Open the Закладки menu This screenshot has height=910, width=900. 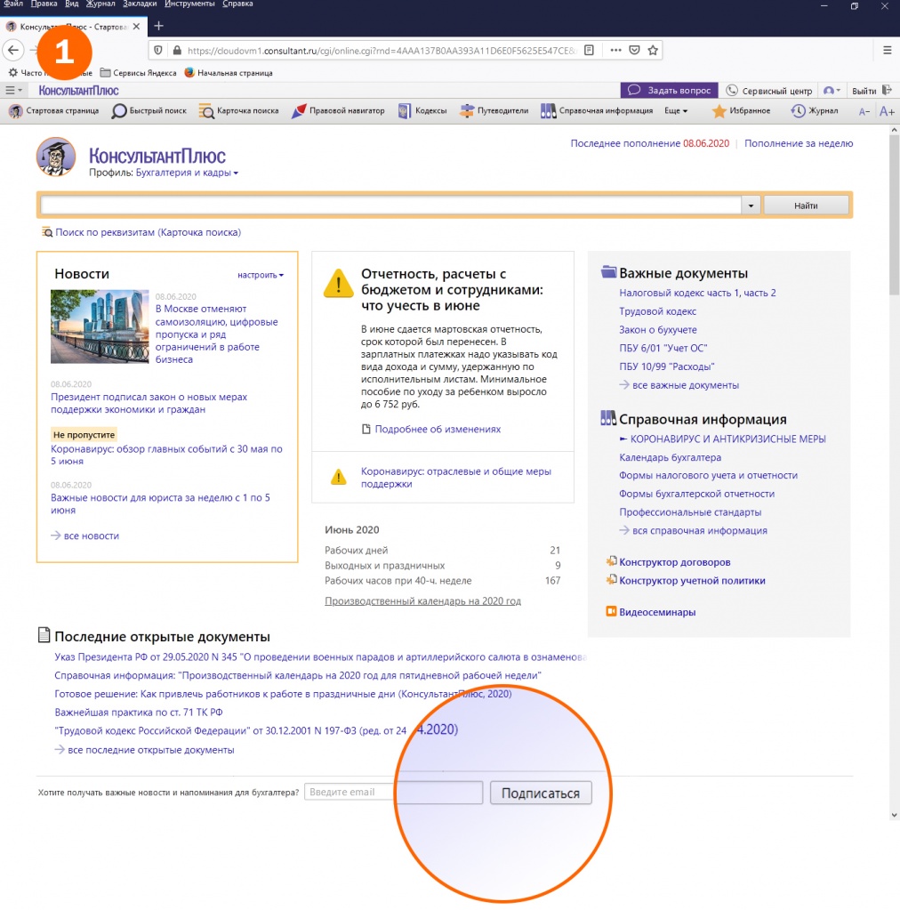click(140, 4)
